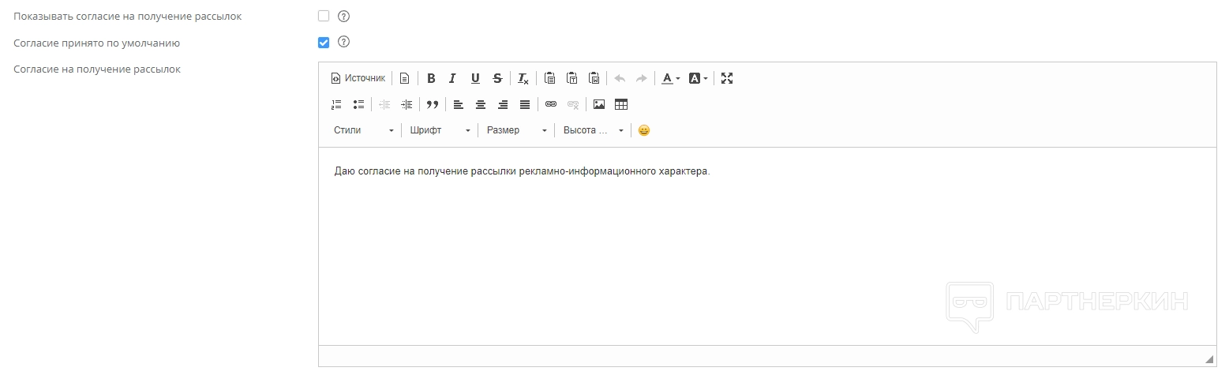
Task: Open the Стили dropdown
Action: click(x=363, y=130)
